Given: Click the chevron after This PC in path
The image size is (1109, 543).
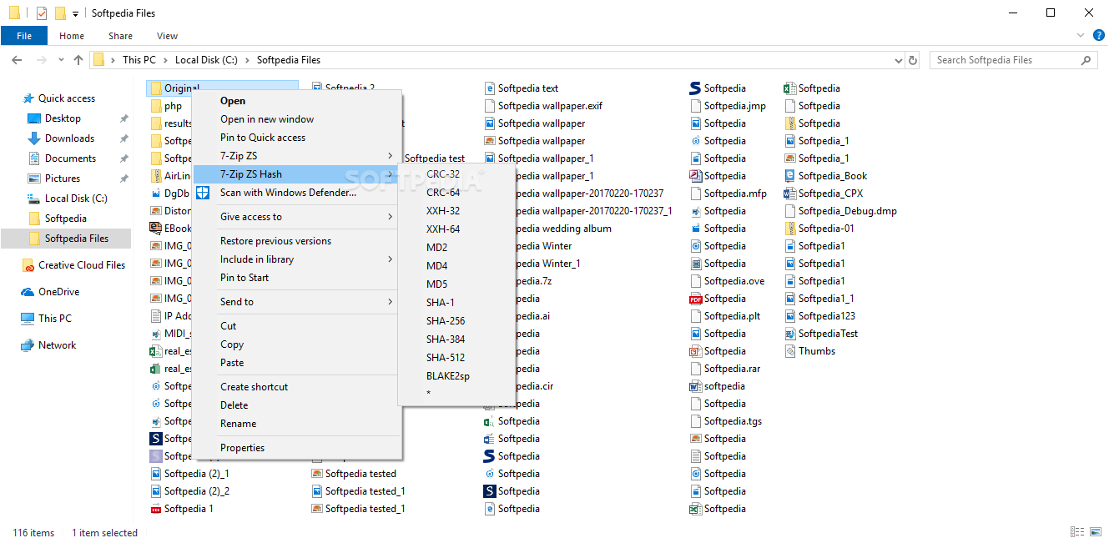Looking at the screenshot, I should [x=165, y=60].
